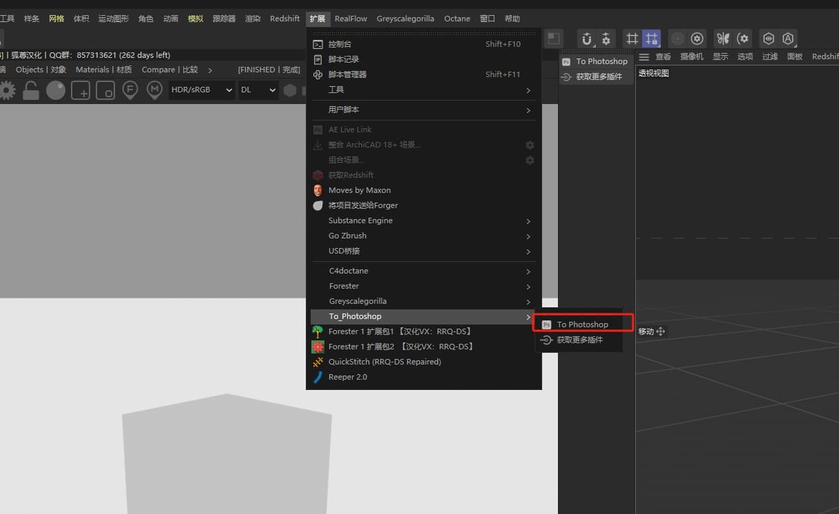This screenshot has height=514, width=839.
Task: Open the RealFlow menu
Action: tap(351, 19)
